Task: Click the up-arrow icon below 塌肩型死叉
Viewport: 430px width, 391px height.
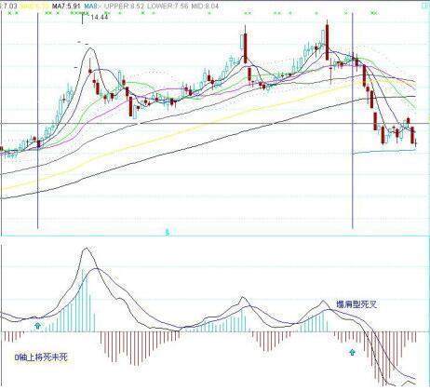Action: pos(352,352)
